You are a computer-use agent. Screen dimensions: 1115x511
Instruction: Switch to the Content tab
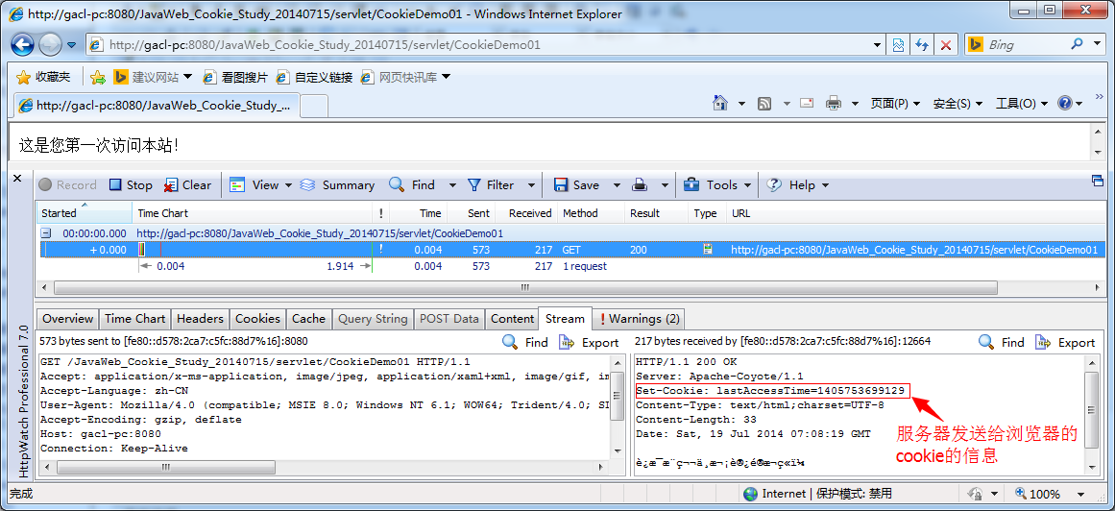[x=512, y=319]
